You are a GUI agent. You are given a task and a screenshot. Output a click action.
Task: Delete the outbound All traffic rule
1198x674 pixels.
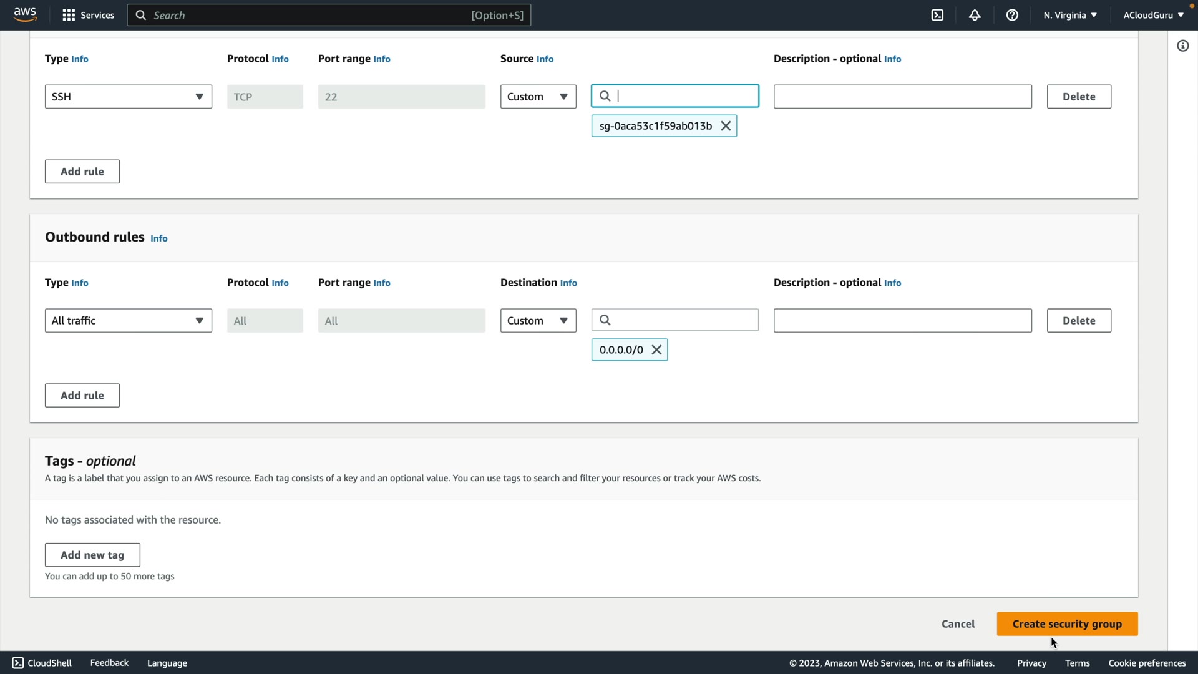(1079, 321)
